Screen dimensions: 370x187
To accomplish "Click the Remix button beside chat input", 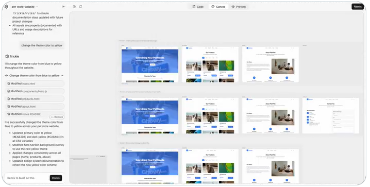I will coord(56,178).
